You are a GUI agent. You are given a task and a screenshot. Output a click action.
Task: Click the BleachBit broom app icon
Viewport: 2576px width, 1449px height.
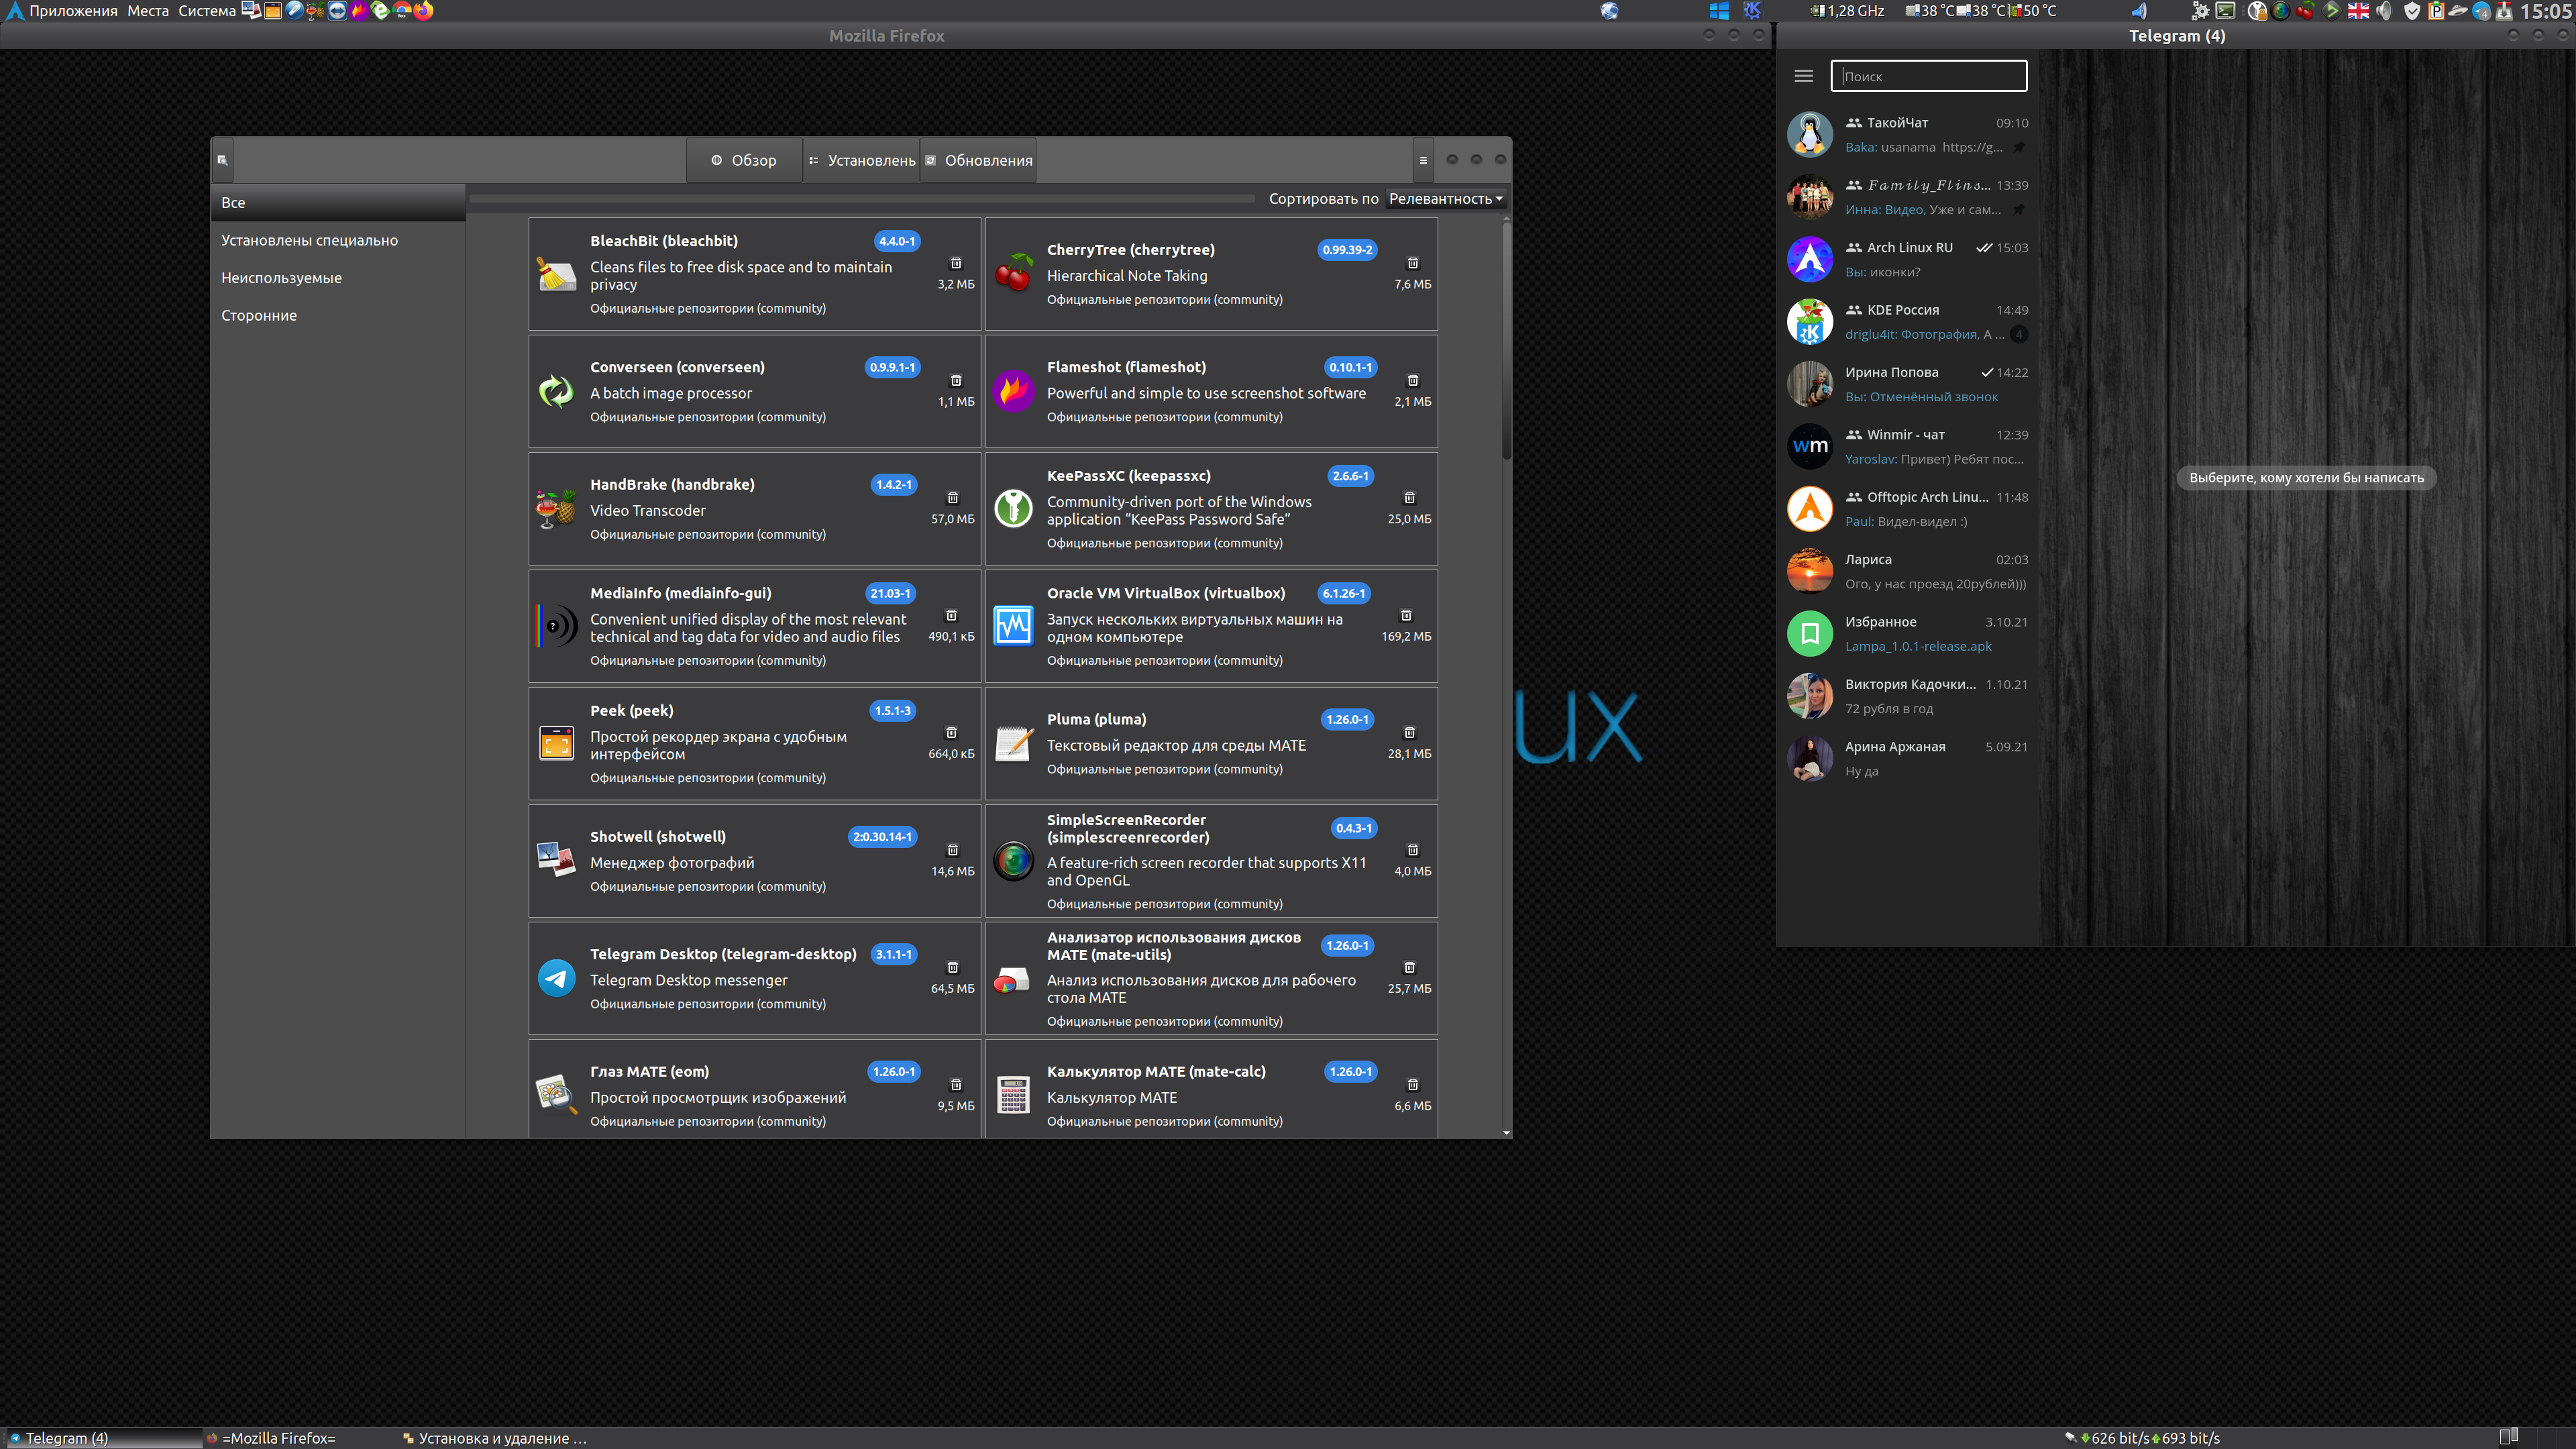pos(556,274)
